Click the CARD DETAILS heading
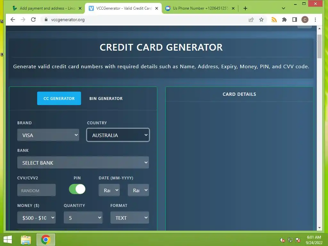This screenshot has width=328, height=246. 239,94
